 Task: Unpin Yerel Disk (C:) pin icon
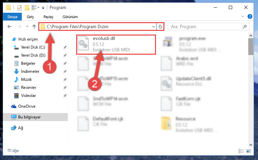pyautogui.click(x=65, y=47)
